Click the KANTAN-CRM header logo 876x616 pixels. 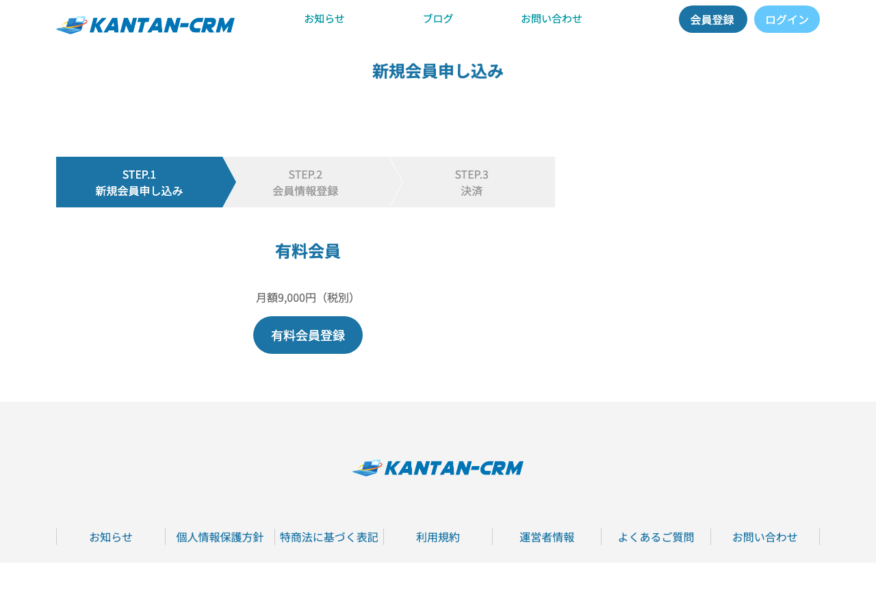pos(145,25)
